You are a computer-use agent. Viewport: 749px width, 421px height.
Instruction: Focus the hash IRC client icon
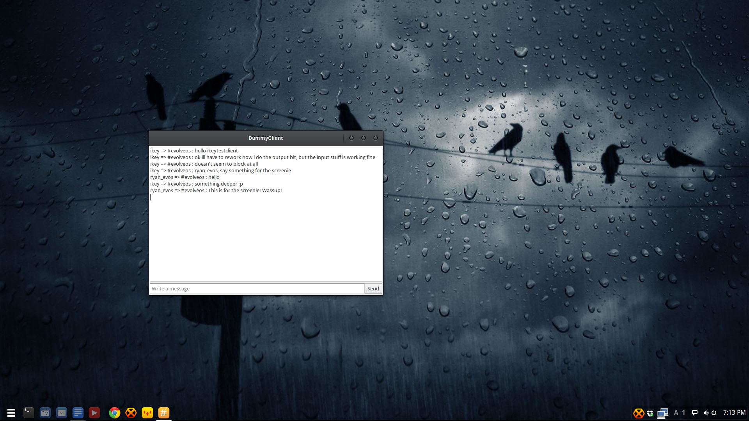[164, 412]
